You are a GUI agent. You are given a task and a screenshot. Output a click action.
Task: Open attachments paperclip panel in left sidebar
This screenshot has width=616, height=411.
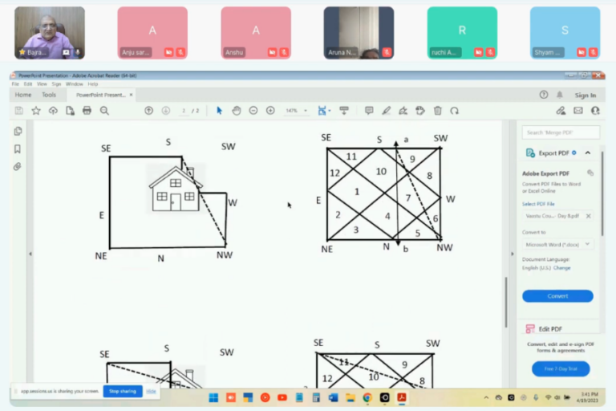tap(18, 167)
